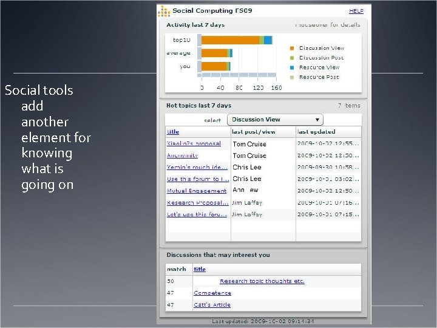Click Chris Lee in Yemin's row
Image resolution: width=437 pixels, height=328 pixels.
point(247,168)
